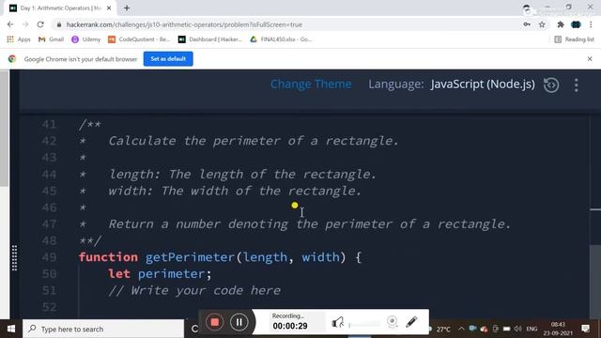Reset code with the editor restore icon
Screen dimensions: 601x338
(x=551, y=84)
